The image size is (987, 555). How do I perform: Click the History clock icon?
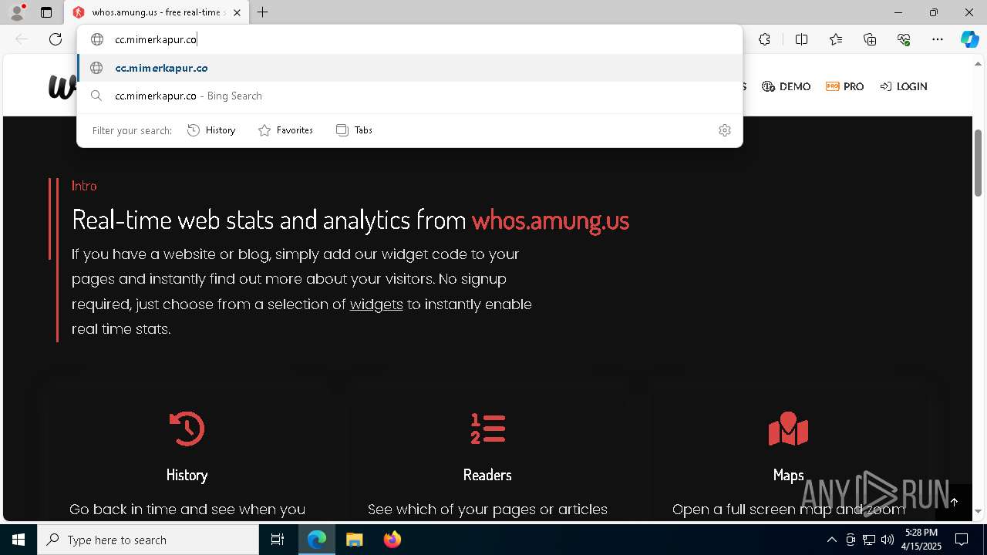click(x=187, y=429)
